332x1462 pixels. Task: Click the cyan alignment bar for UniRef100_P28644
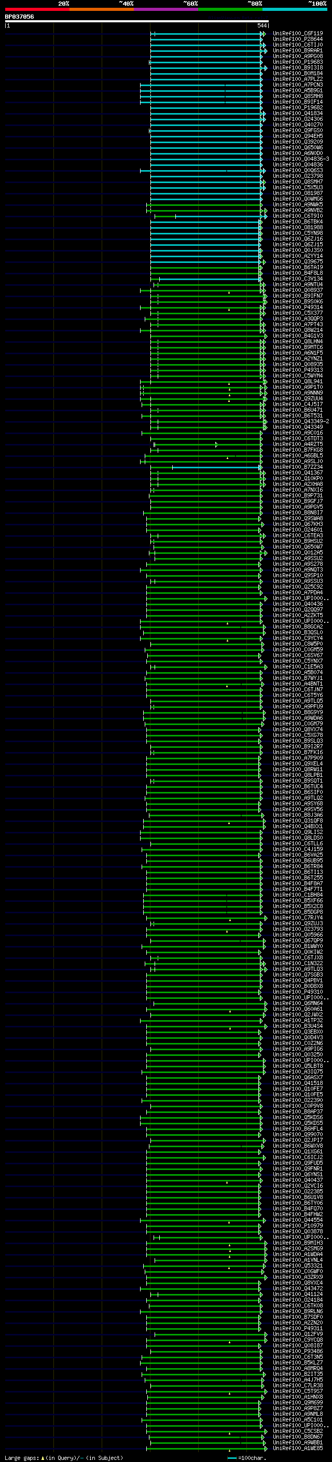click(206, 40)
